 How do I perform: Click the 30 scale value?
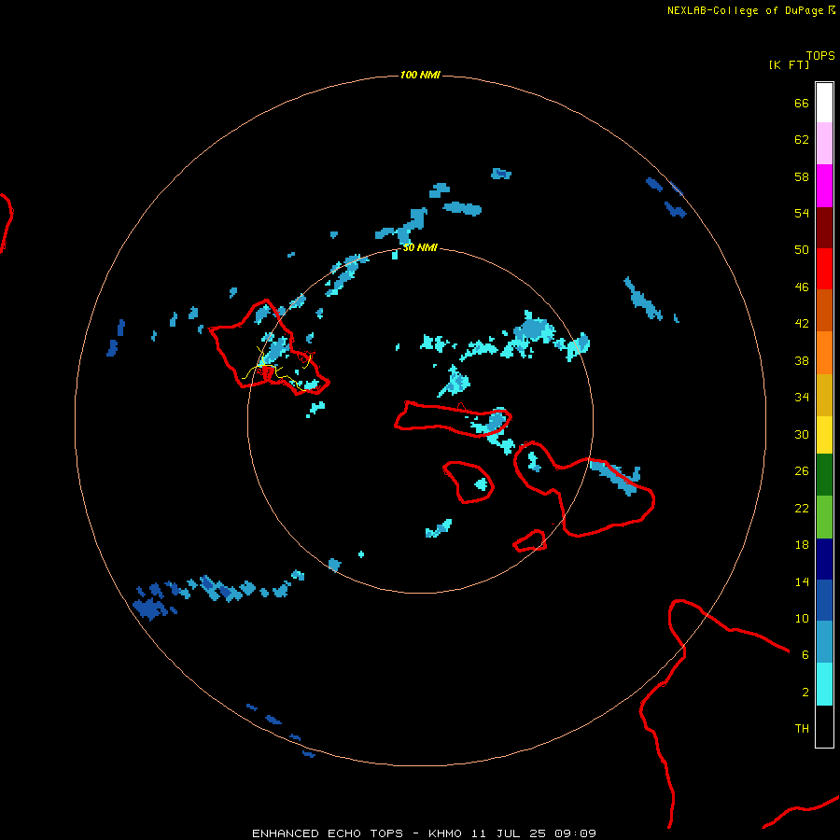(802, 434)
